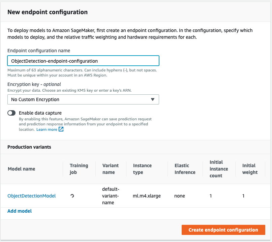Click the Elastic Inference value none
272x242 pixels.
[x=180, y=196]
